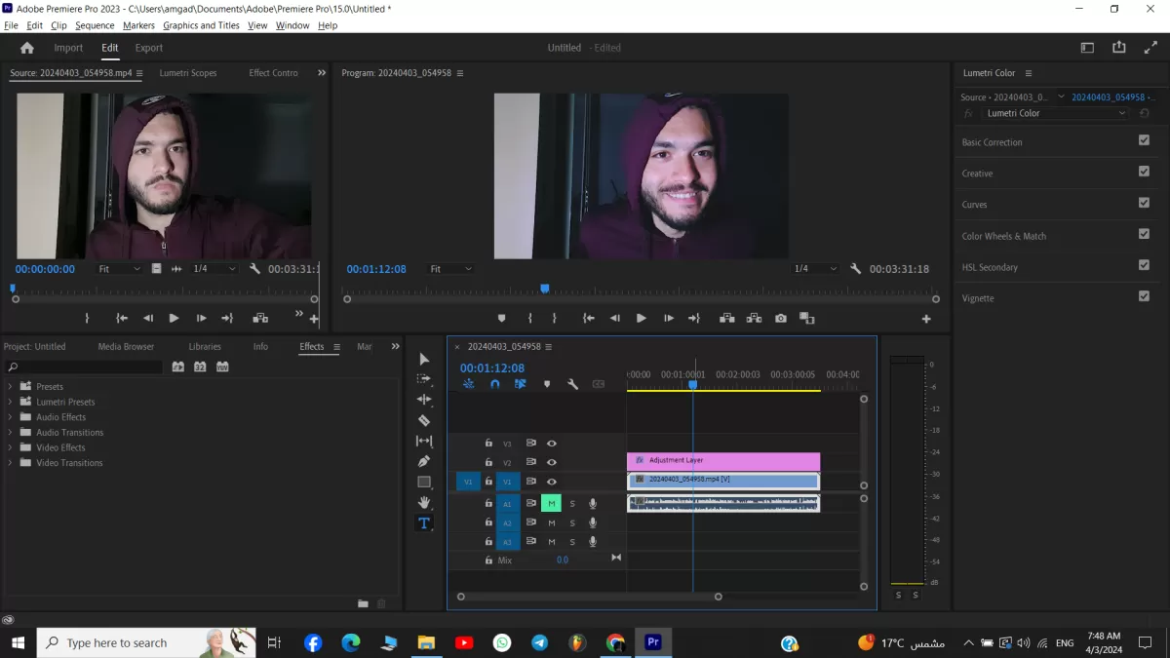The height and width of the screenshot is (658, 1170).
Task: Click Insert in the Source monitor
Action: click(x=260, y=318)
